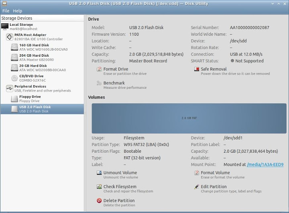The image size is (289, 213).
Task: Click the Filesystem usage value
Action: tap(134, 138)
